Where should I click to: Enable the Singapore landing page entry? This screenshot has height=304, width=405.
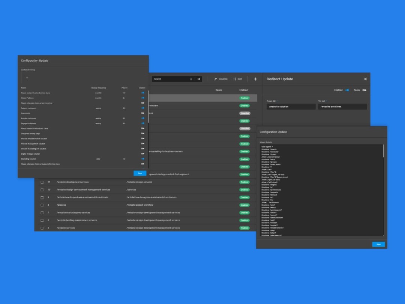click(x=142, y=133)
